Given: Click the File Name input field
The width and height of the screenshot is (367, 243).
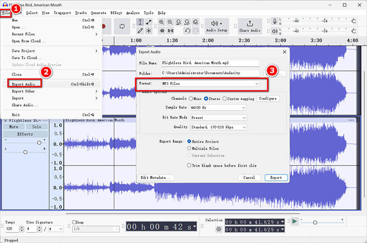Looking at the screenshot, I should (211, 63).
